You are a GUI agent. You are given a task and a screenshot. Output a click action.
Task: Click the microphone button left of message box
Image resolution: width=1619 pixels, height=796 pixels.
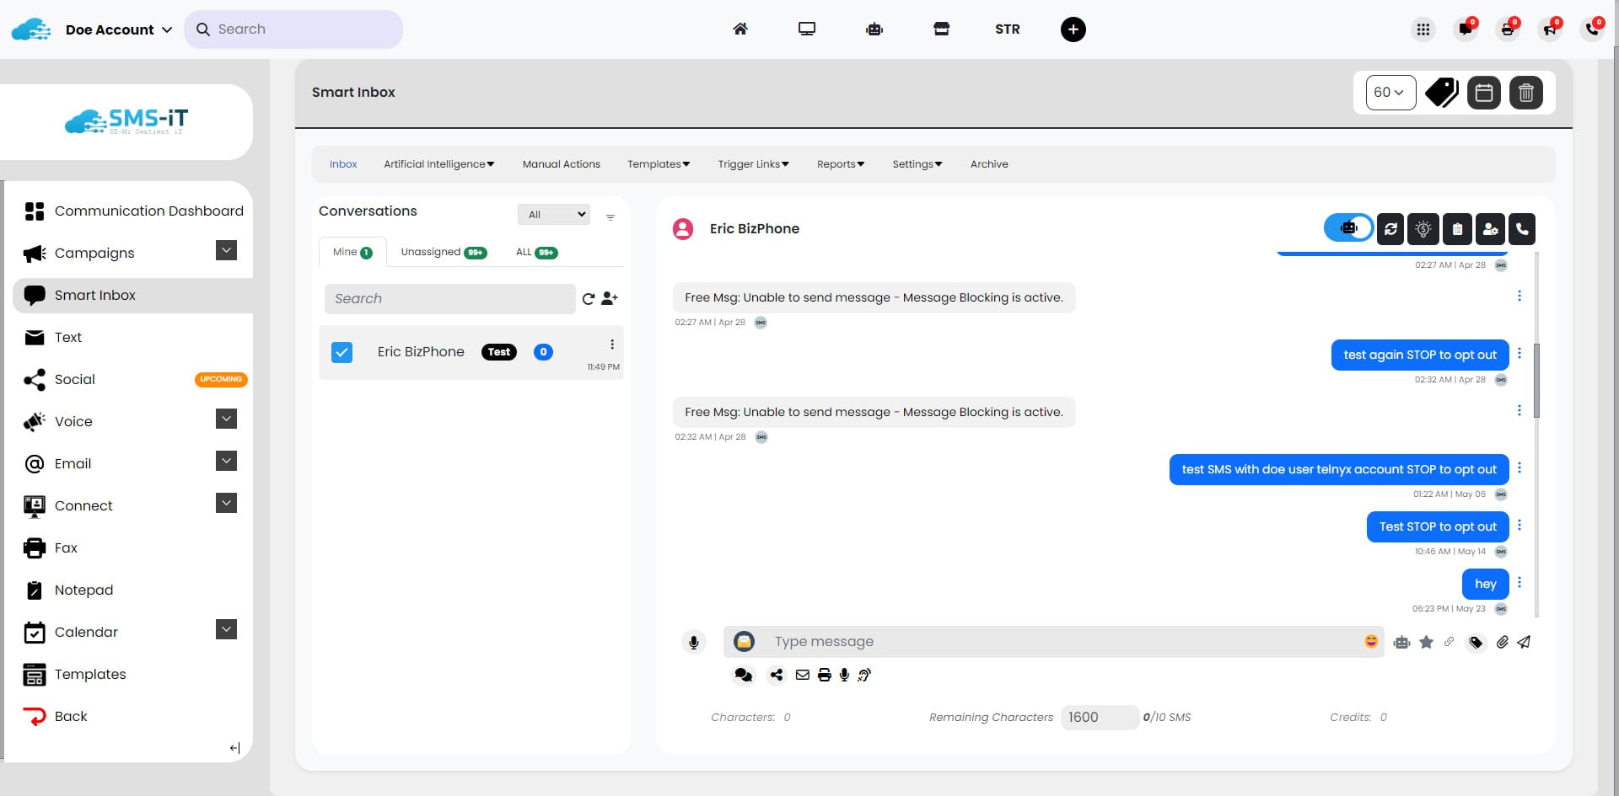click(693, 643)
